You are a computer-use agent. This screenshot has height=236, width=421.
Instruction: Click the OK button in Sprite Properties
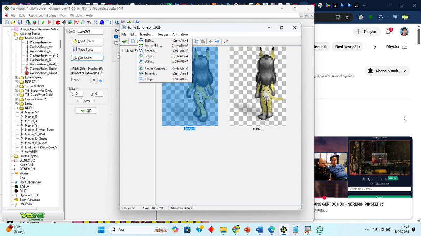[x=86, y=110]
